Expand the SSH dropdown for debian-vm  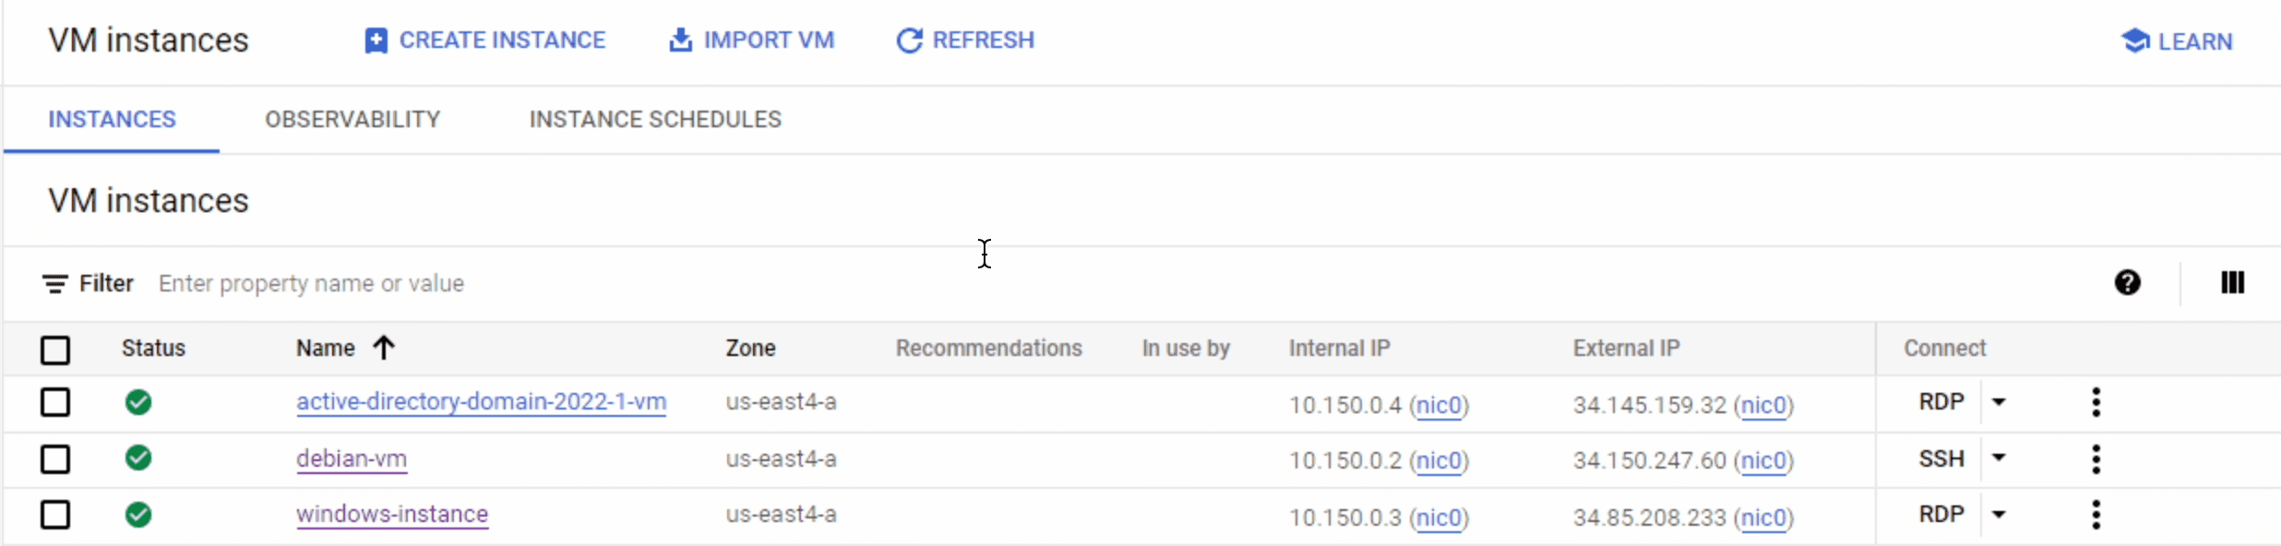point(1999,458)
